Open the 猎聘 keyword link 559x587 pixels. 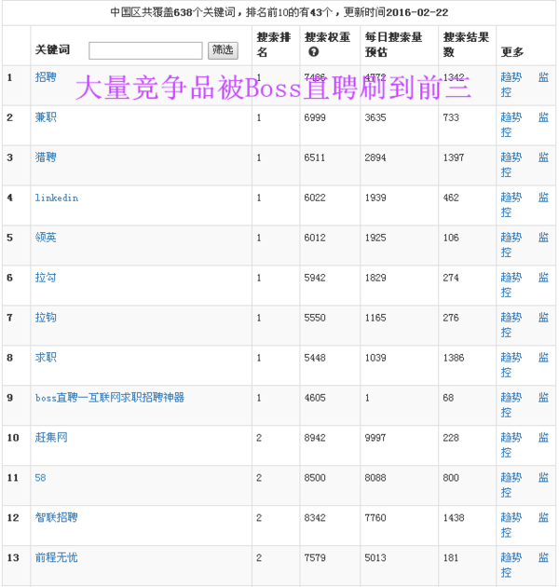pos(46,157)
